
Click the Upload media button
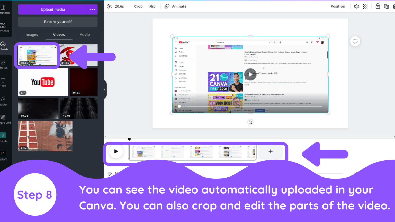pyautogui.click(x=53, y=10)
